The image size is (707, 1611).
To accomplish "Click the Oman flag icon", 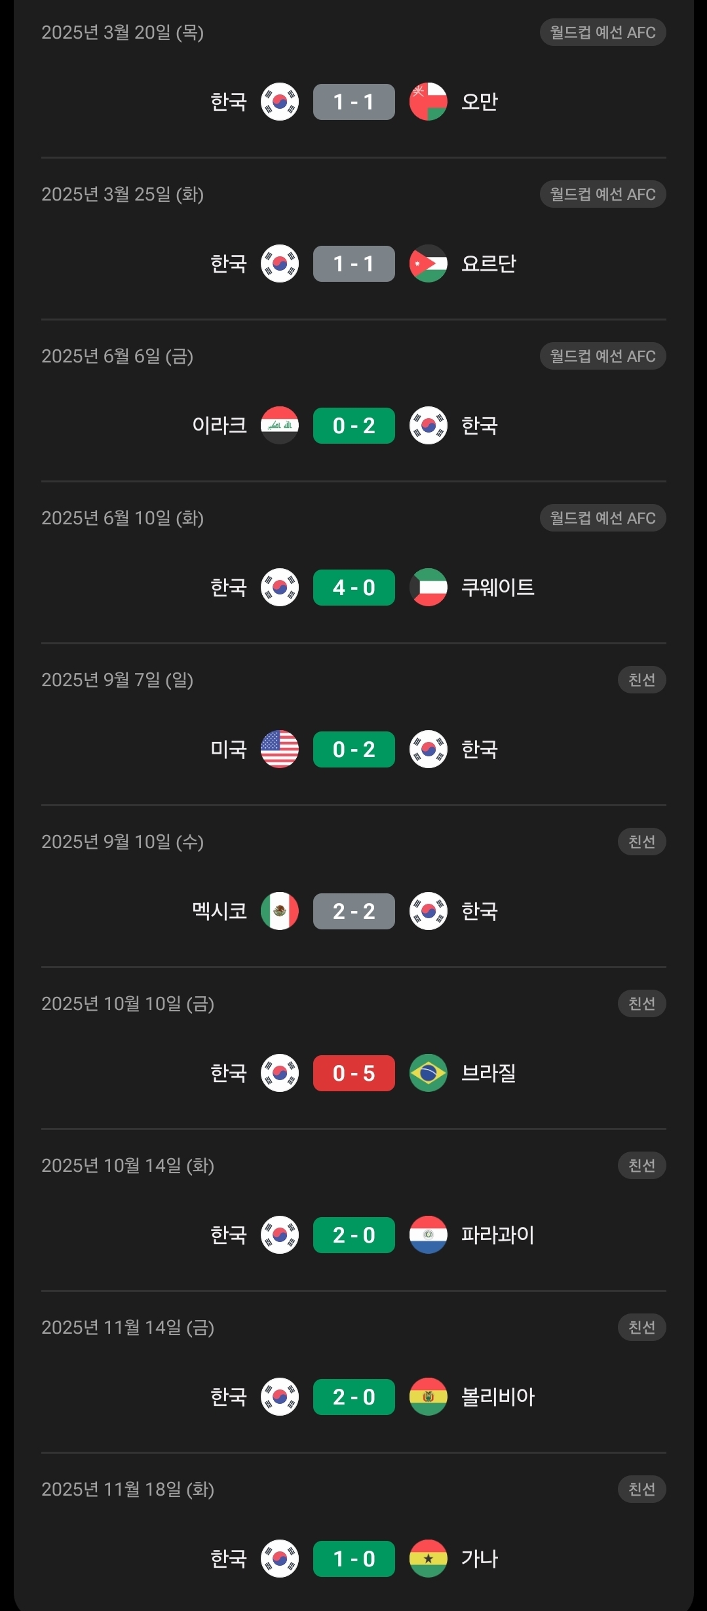I will [x=428, y=102].
